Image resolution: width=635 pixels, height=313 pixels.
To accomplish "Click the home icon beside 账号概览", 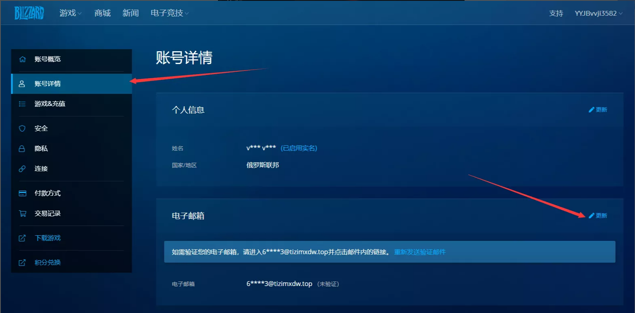I will coord(22,59).
